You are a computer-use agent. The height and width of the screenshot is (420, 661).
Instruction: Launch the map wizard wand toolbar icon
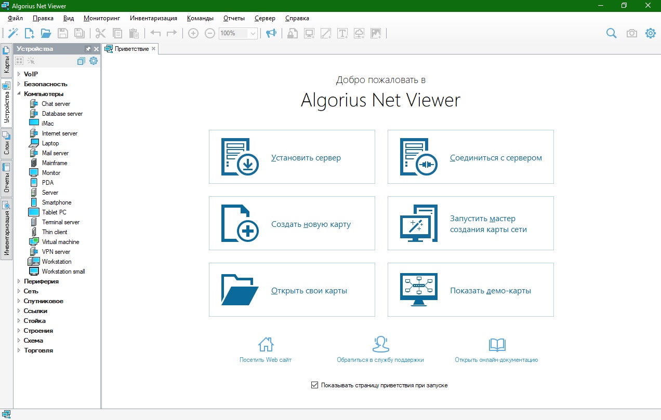(13, 33)
